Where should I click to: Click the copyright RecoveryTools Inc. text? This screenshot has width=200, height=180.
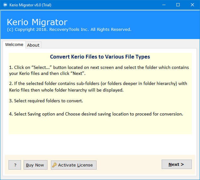(x=69, y=30)
